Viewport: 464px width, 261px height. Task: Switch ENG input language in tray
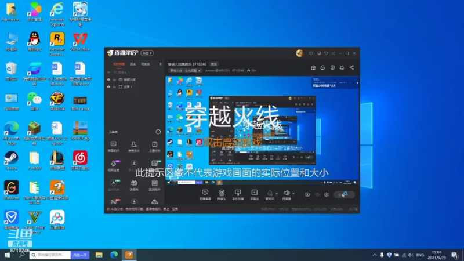420,255
